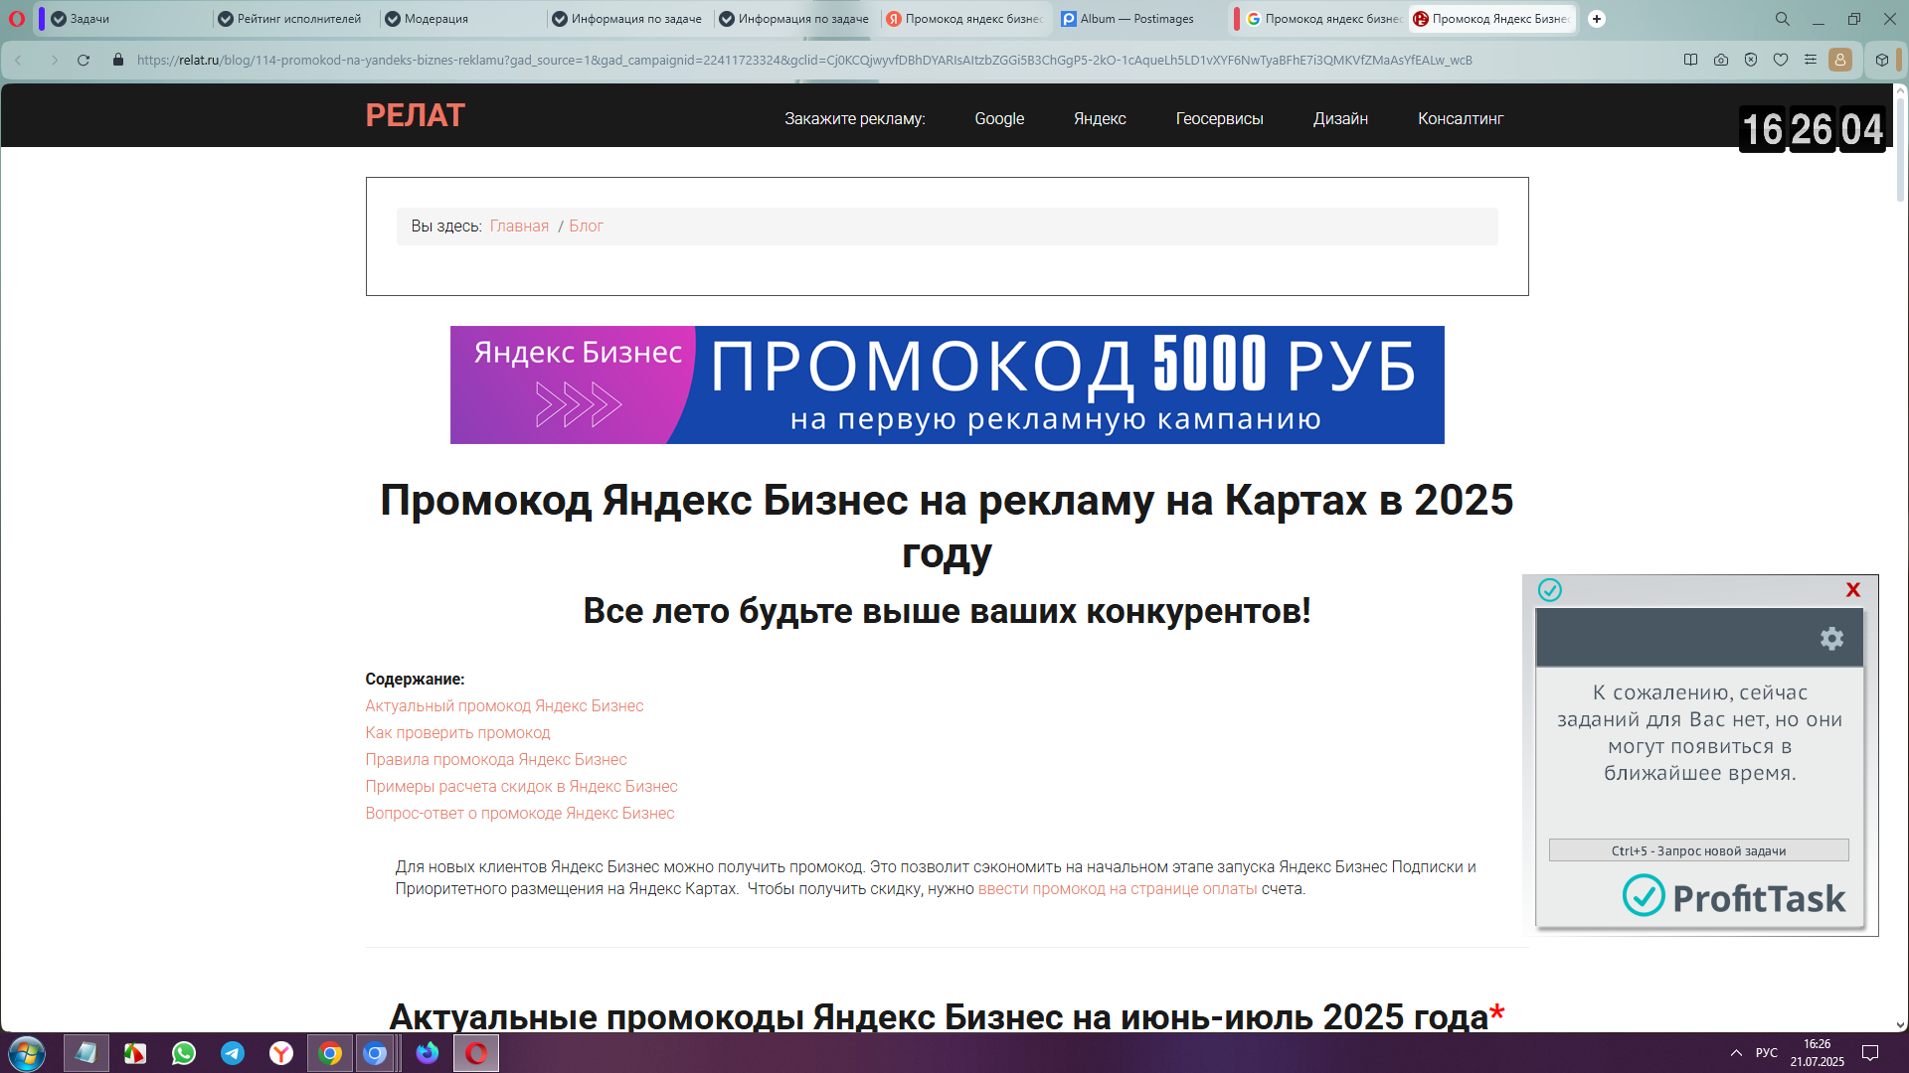Open ProfitTask settings gear icon
This screenshot has width=1909, height=1073.
pos(1831,639)
